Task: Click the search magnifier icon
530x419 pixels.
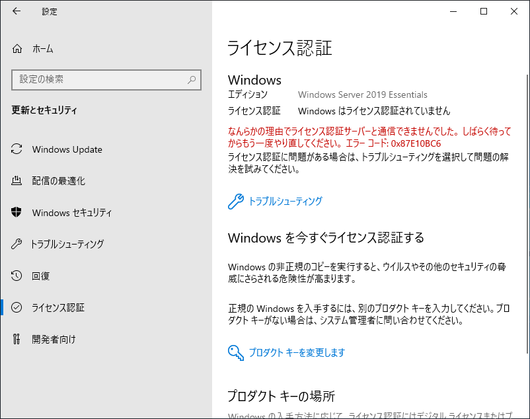Action: click(x=192, y=80)
